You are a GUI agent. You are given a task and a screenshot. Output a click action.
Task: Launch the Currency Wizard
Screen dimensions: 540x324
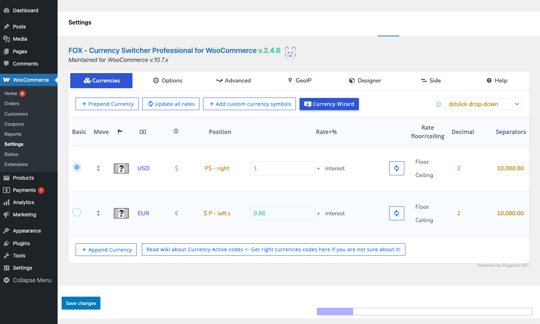point(329,104)
